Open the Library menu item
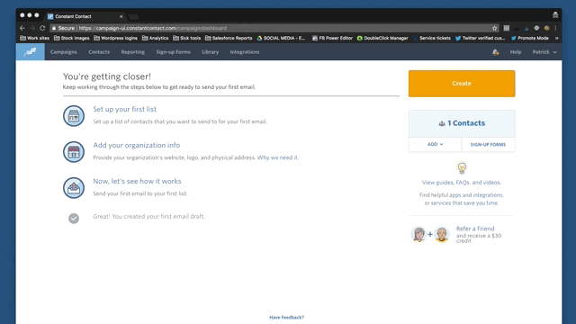 coord(210,52)
